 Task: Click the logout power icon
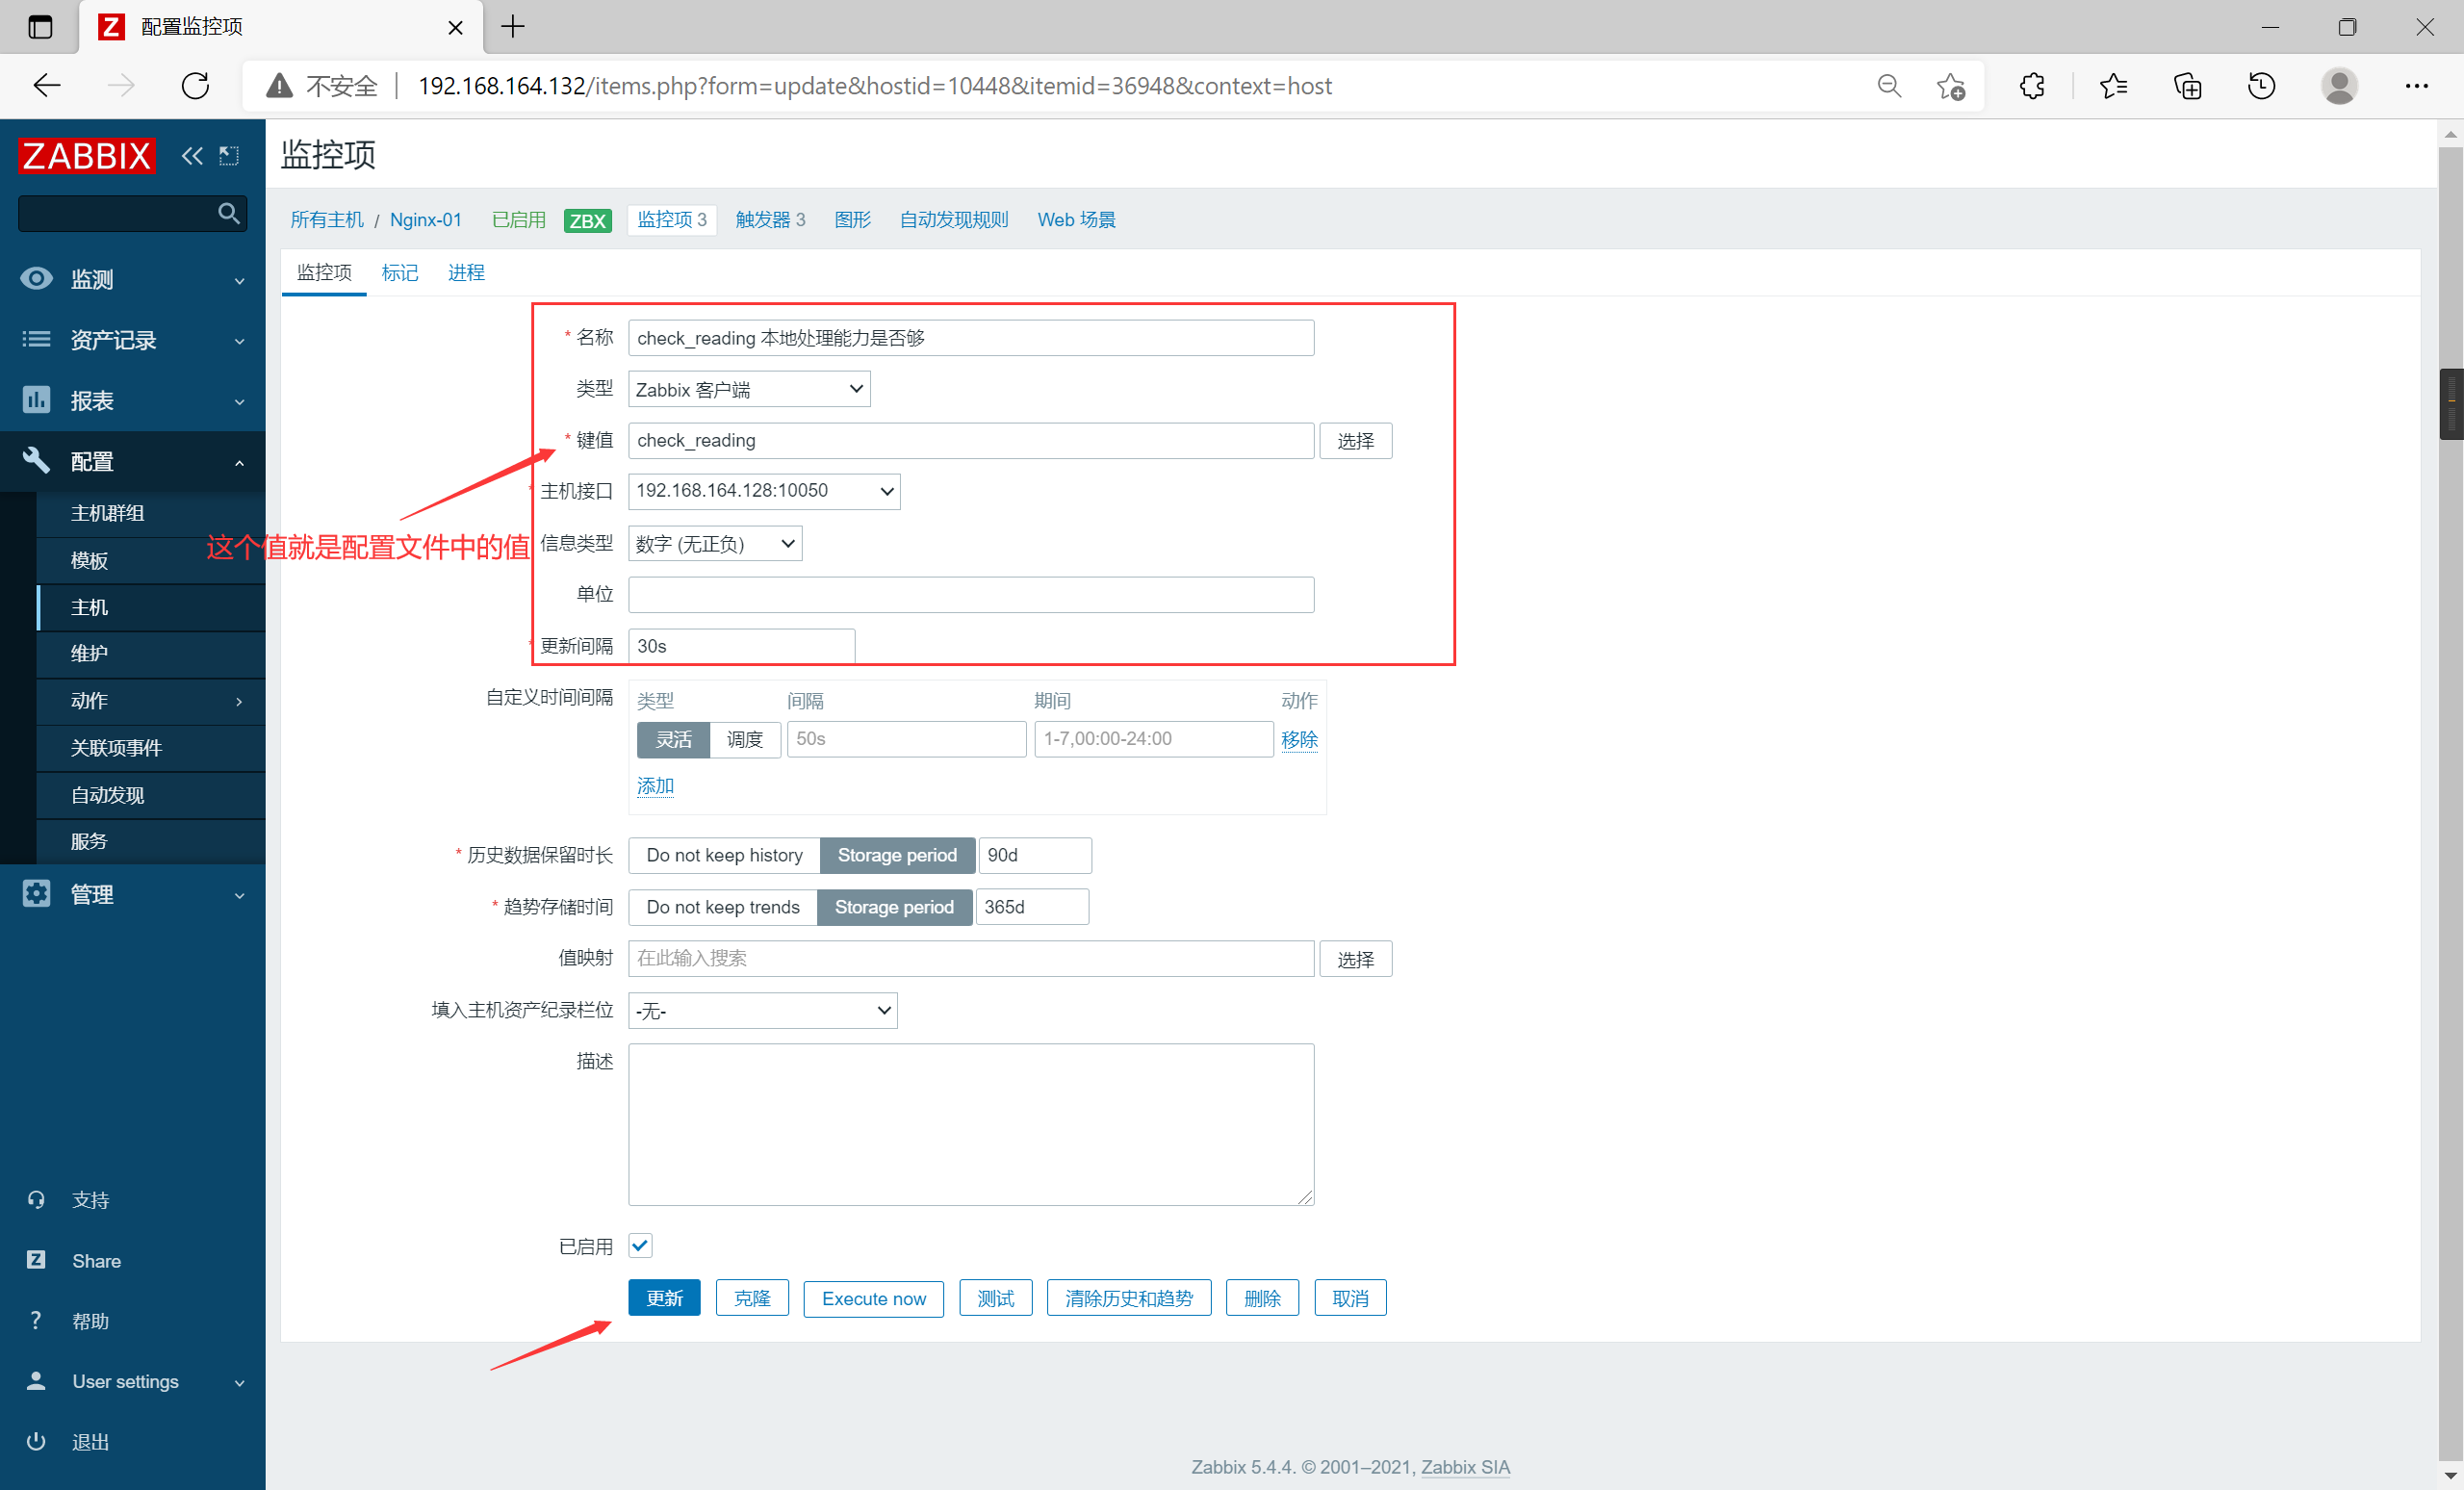(36, 1441)
